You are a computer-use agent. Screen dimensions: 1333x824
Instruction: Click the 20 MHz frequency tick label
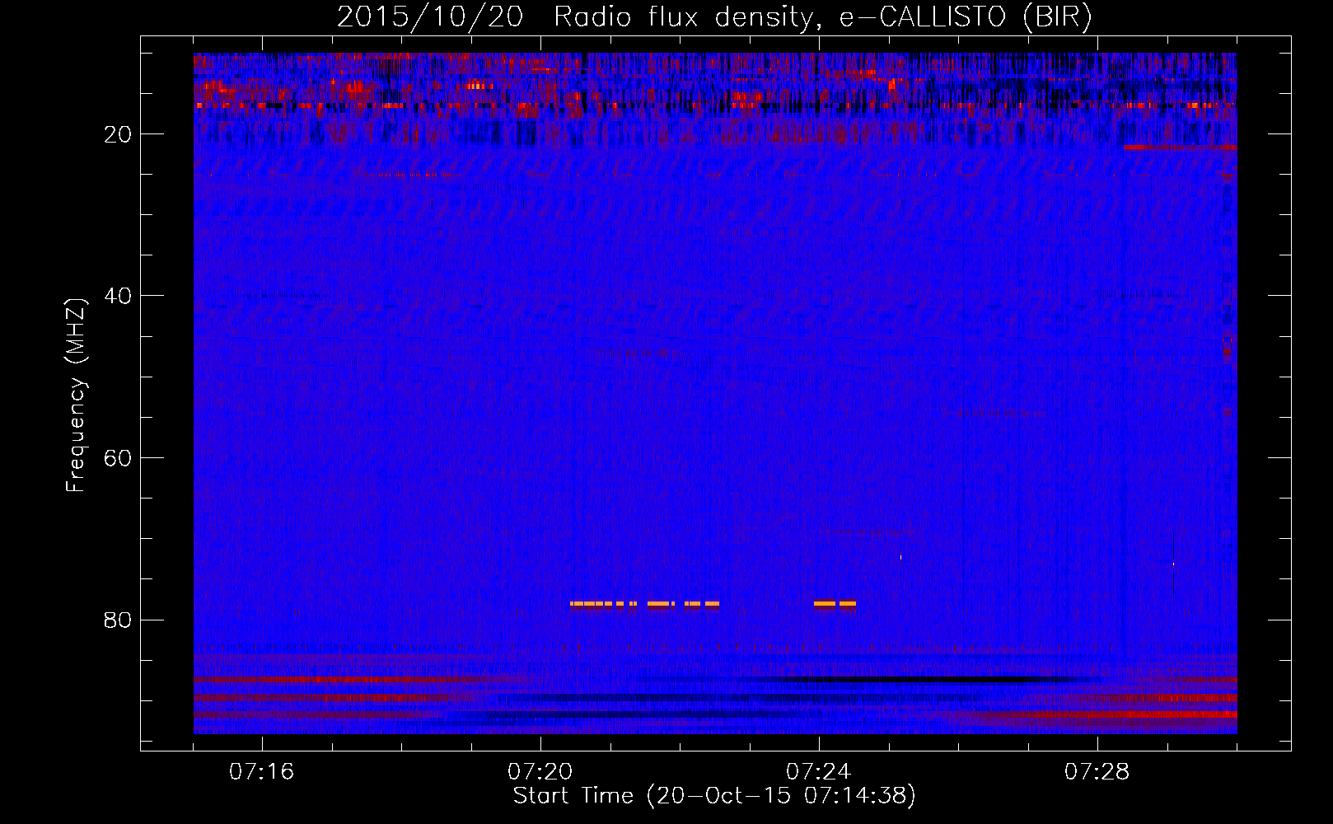coord(119,134)
